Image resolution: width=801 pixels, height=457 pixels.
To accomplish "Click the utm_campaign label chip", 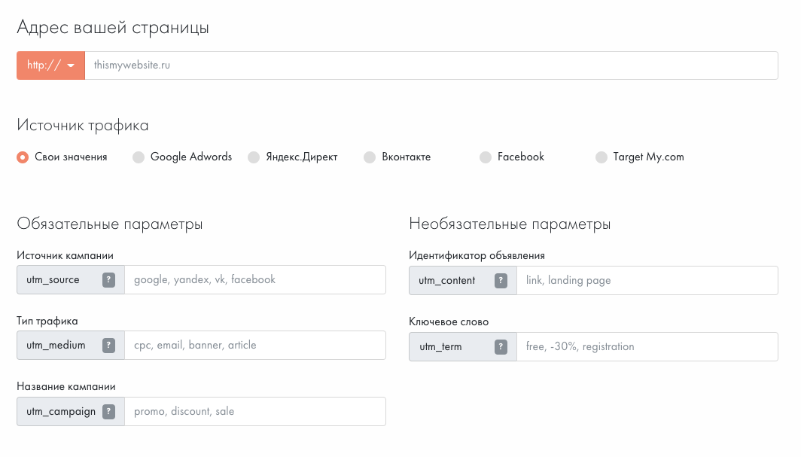I will pyautogui.click(x=60, y=411).
